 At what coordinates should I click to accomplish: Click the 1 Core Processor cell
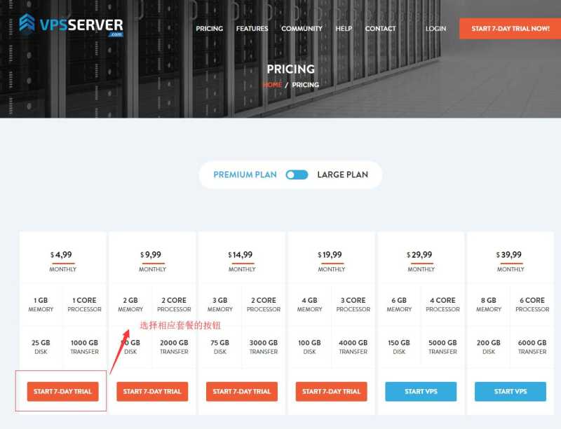tap(84, 305)
